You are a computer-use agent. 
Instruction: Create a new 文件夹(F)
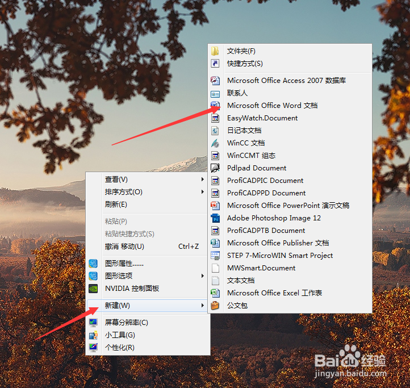[x=290, y=51]
